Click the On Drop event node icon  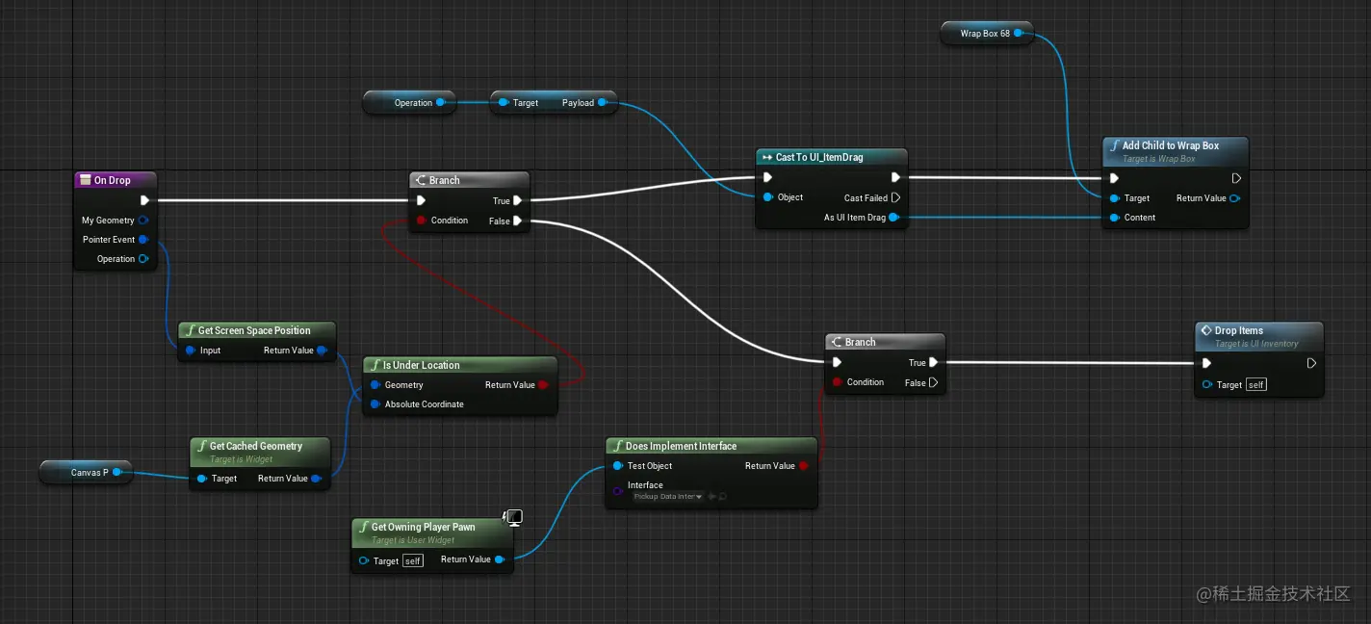pyautogui.click(x=85, y=180)
